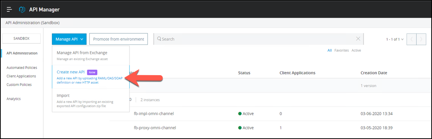Click the API Manager title text

pyautogui.click(x=45, y=9)
